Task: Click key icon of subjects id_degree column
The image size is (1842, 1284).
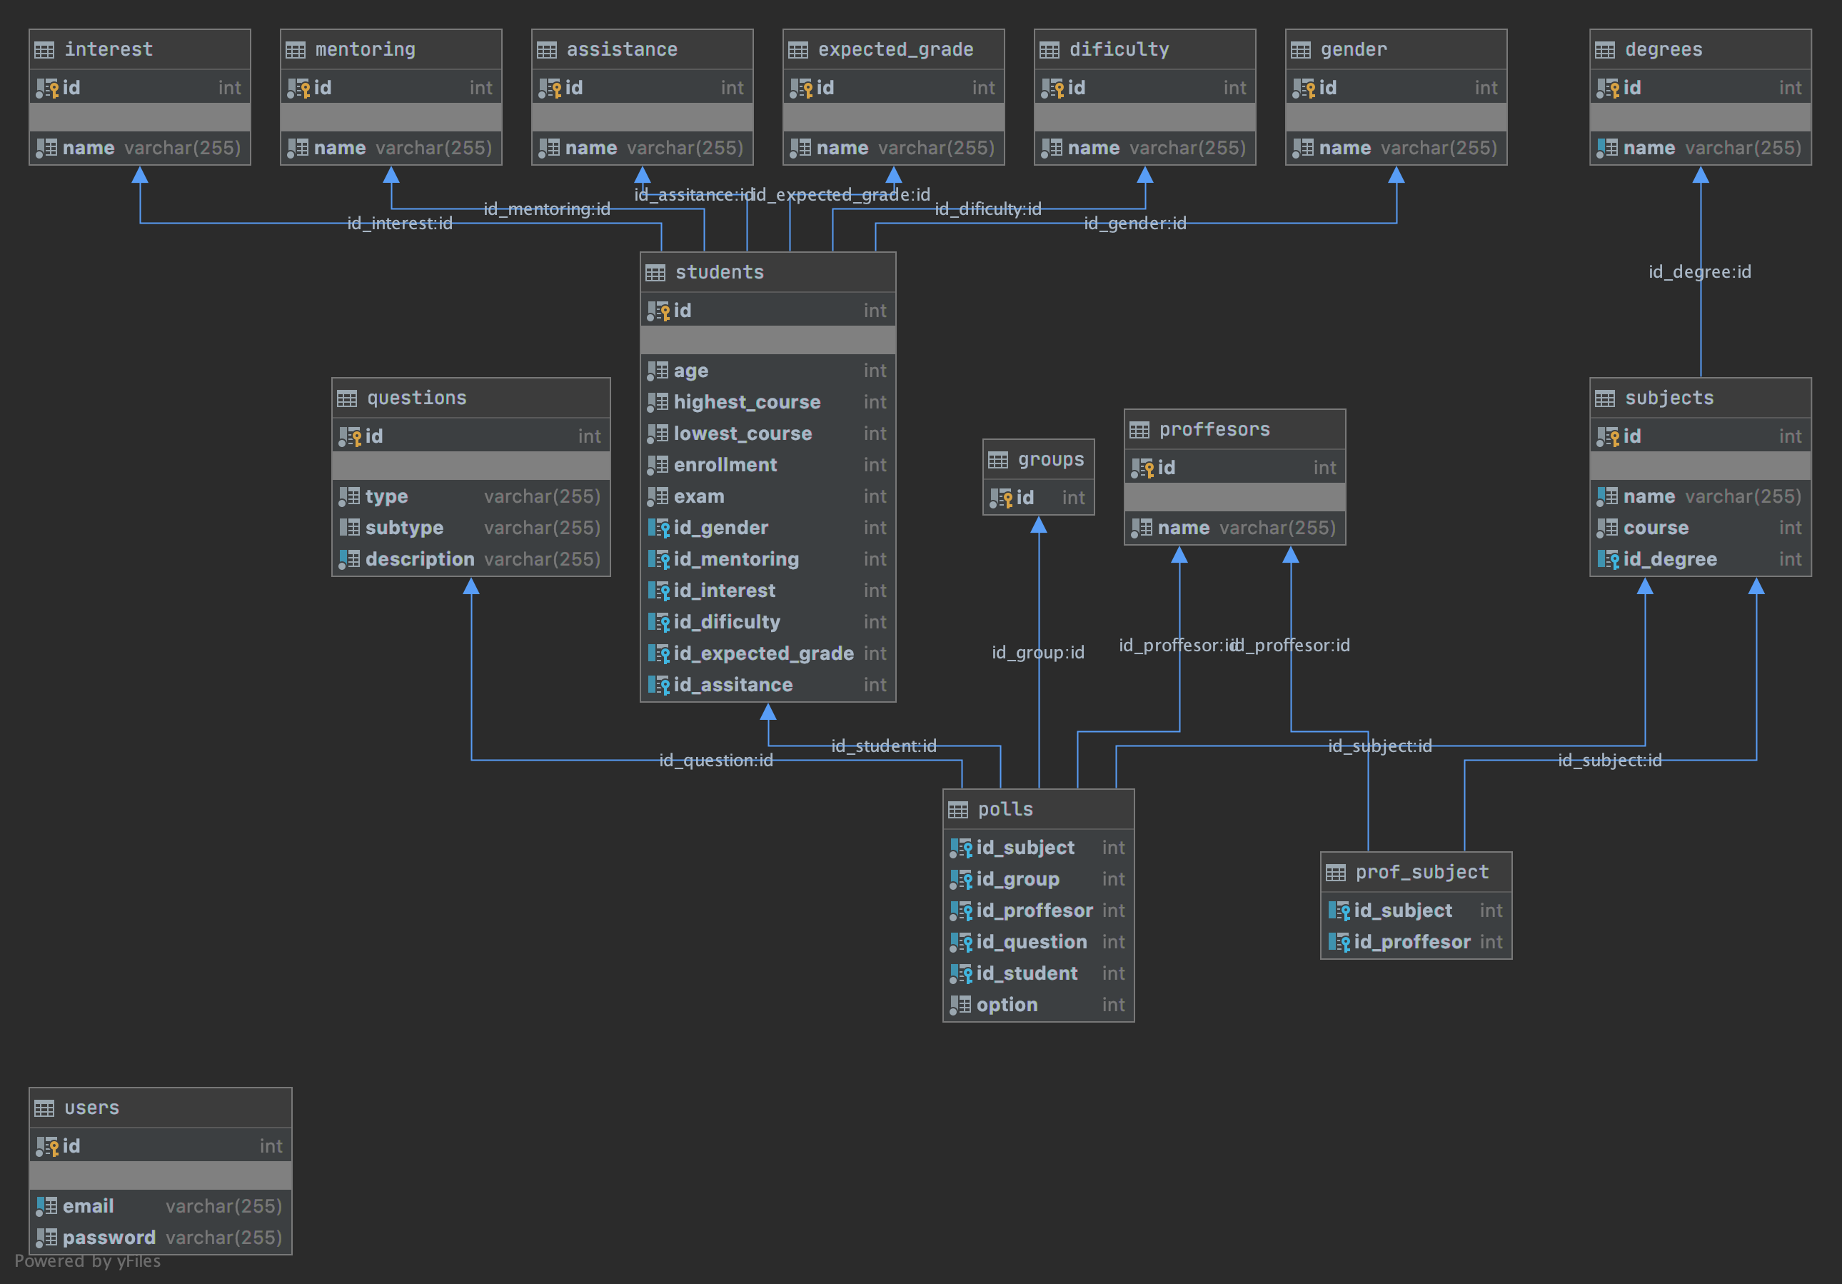Action: [1608, 559]
